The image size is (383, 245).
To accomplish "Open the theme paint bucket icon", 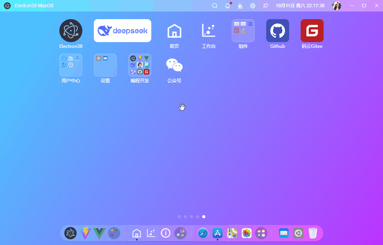I will [x=240, y=6].
